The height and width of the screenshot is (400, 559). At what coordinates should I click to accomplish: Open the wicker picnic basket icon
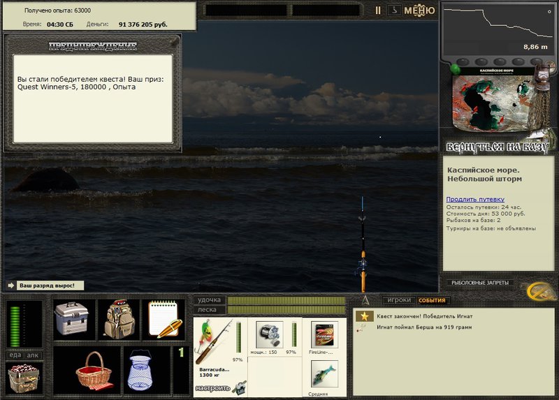pyautogui.click(x=94, y=371)
